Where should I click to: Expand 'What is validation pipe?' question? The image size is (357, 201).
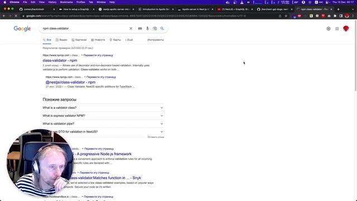(x=103, y=123)
